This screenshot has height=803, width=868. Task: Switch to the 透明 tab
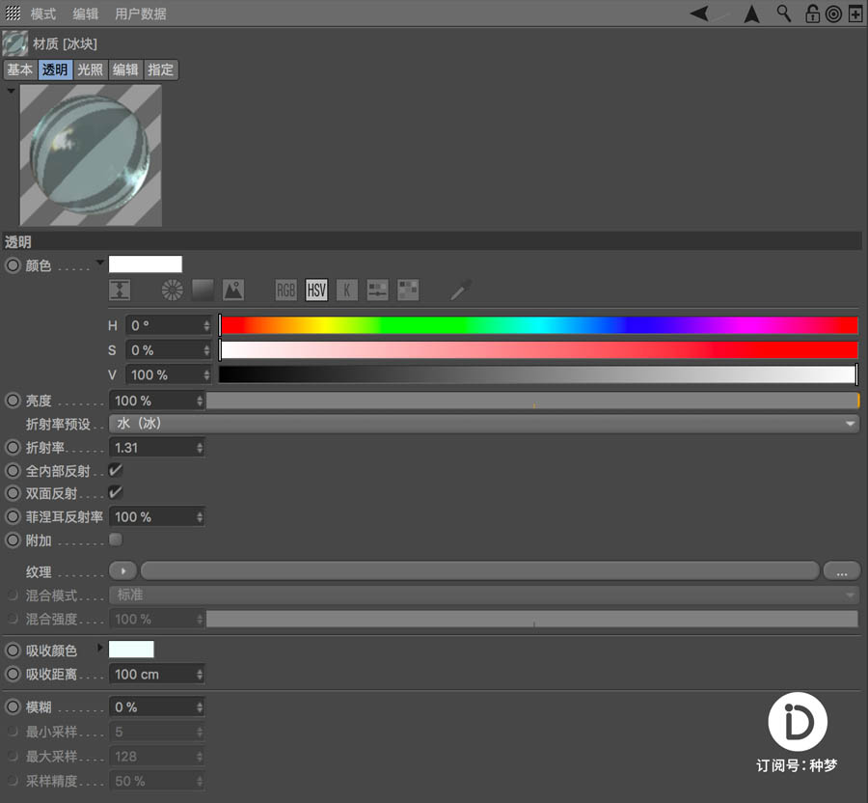coord(55,69)
